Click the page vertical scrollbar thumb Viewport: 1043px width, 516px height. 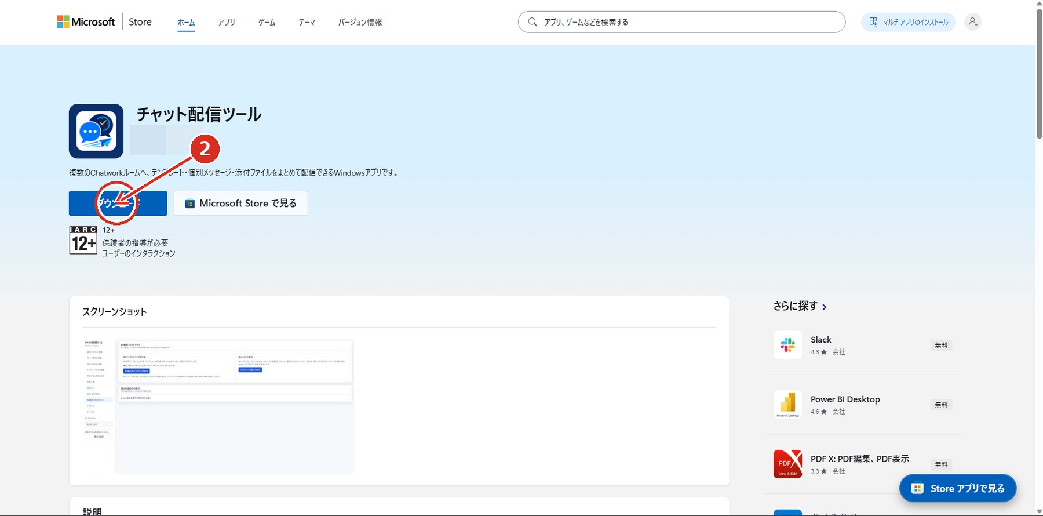pos(1039,72)
